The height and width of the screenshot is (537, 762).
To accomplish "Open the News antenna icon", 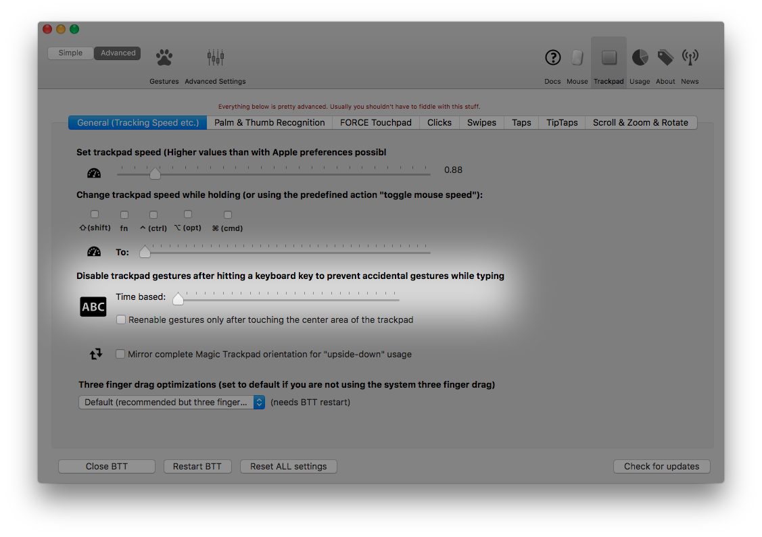I will point(690,58).
